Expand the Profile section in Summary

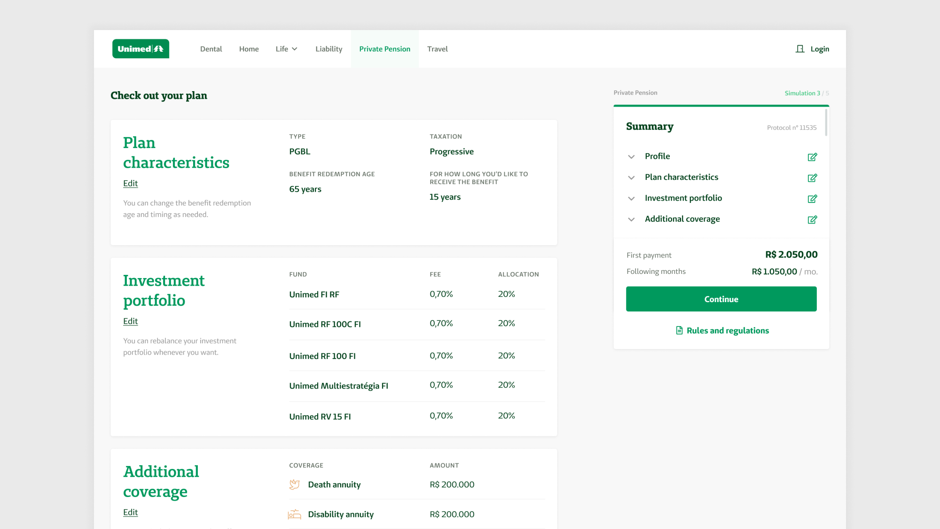tap(631, 156)
